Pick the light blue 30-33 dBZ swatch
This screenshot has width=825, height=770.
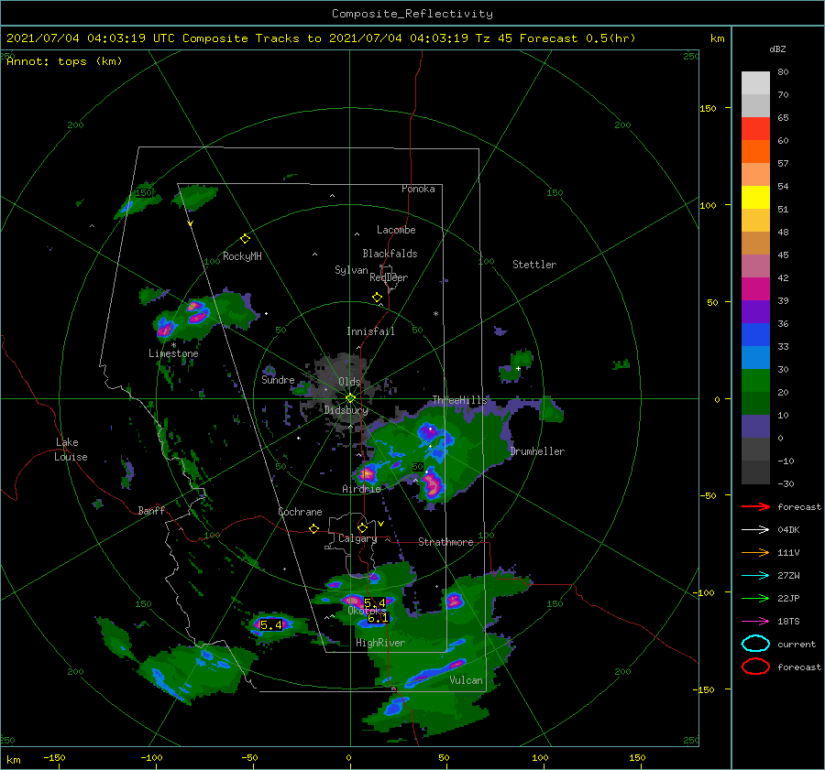click(x=755, y=358)
